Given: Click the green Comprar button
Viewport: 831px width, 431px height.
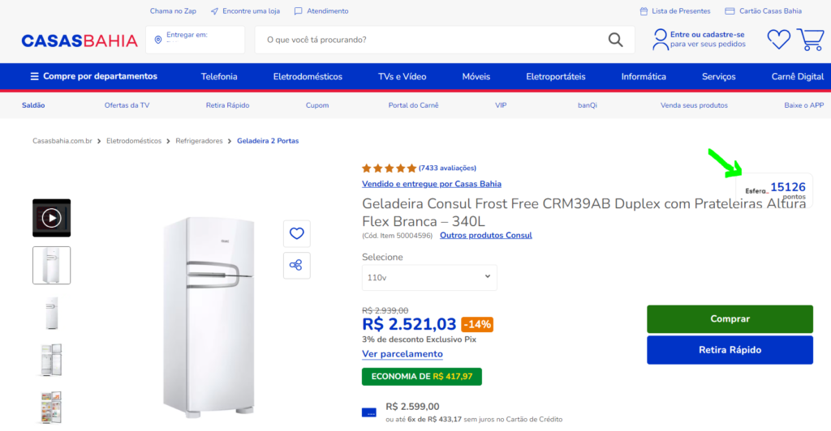Looking at the screenshot, I should (x=730, y=319).
